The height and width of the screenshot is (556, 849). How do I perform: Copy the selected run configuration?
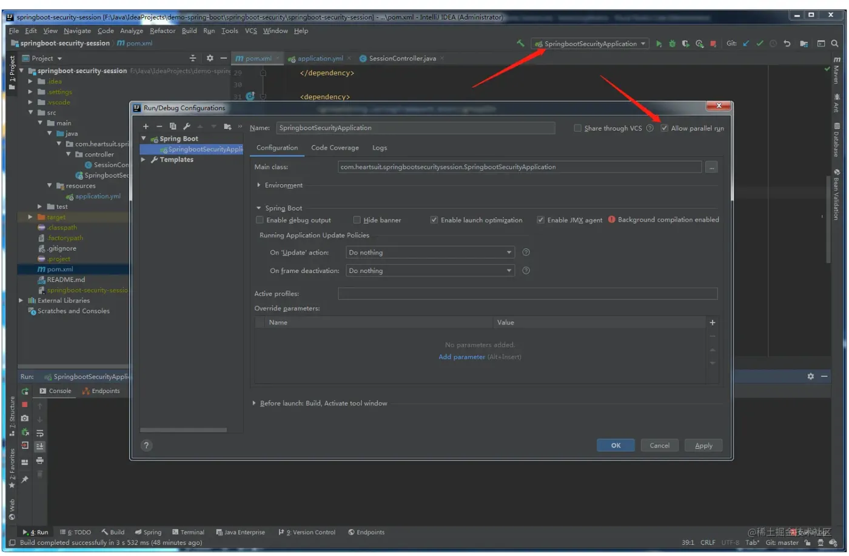(173, 127)
